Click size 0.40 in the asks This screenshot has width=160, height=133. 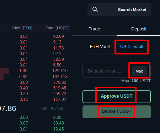coord(24,88)
